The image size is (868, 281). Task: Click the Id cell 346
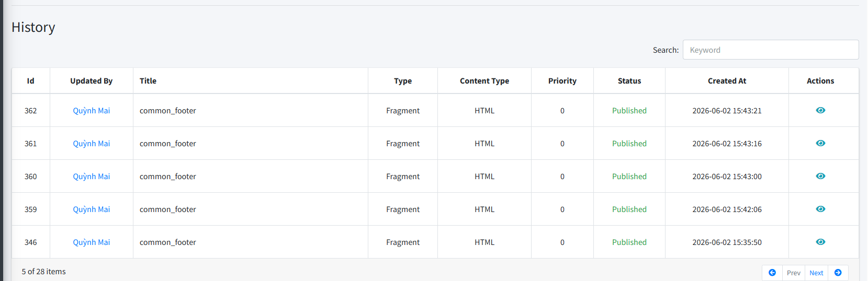tap(31, 242)
